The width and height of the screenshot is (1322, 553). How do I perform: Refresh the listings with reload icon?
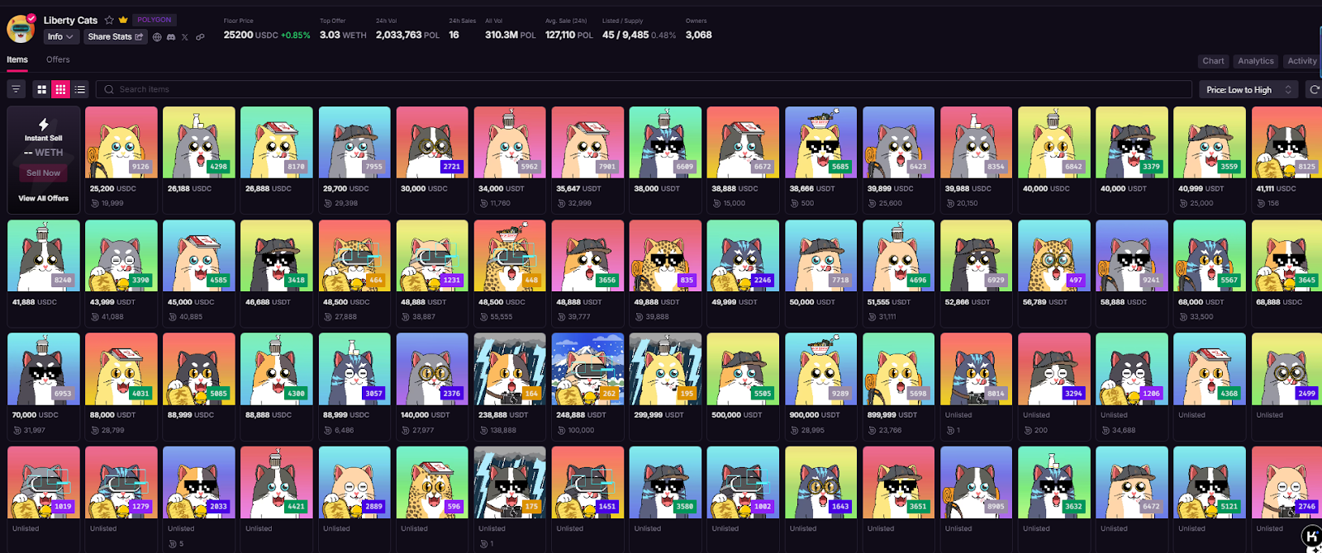1314,89
